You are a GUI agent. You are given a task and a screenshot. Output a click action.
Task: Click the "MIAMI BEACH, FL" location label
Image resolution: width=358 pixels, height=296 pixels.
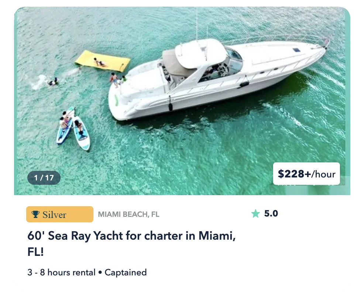128,214
